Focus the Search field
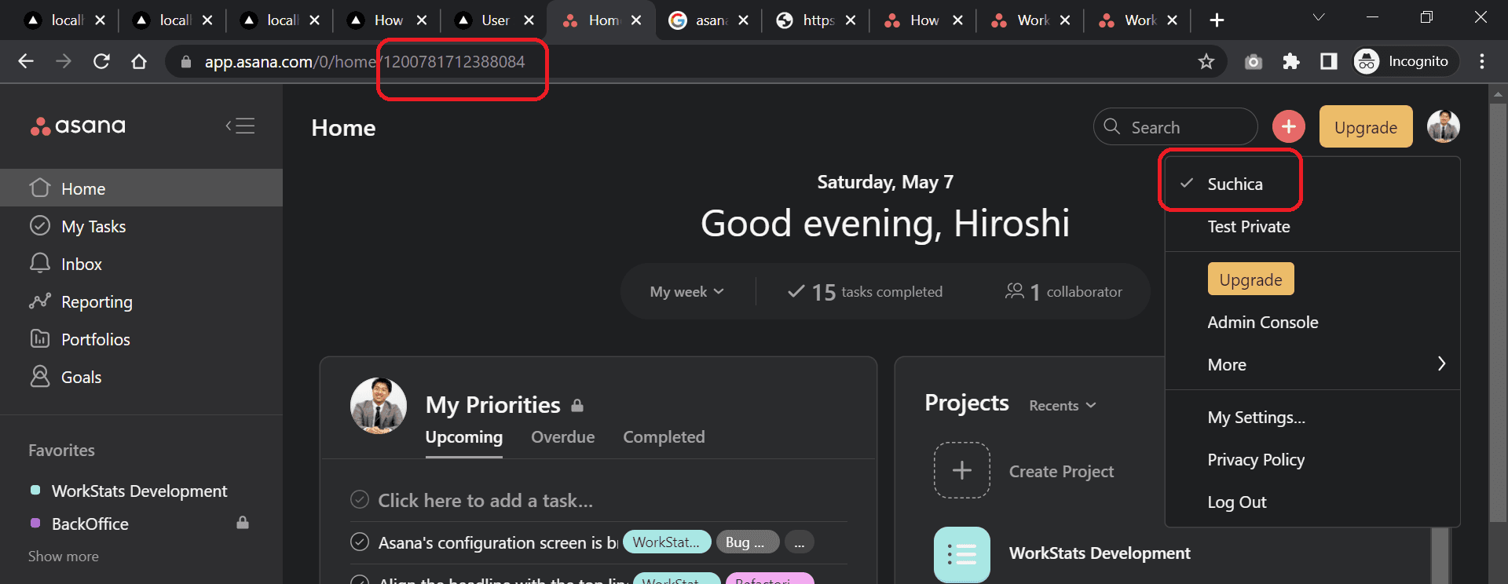This screenshot has height=584, width=1508. 1175,127
